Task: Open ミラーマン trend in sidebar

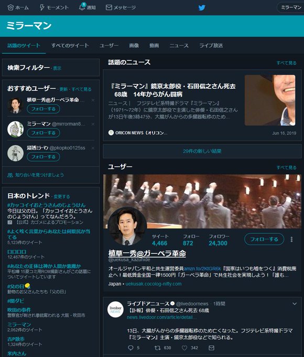Action: (19, 324)
